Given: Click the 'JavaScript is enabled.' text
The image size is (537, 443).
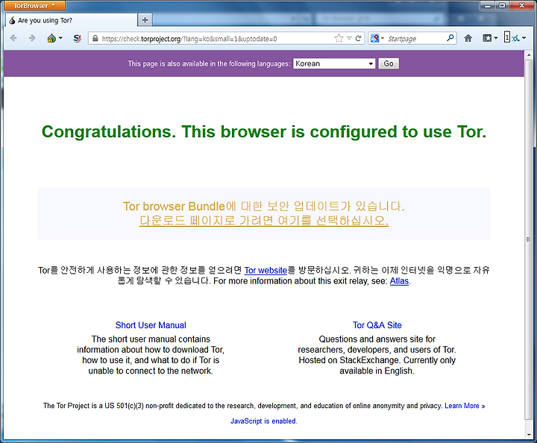Looking at the screenshot, I should [x=264, y=421].
